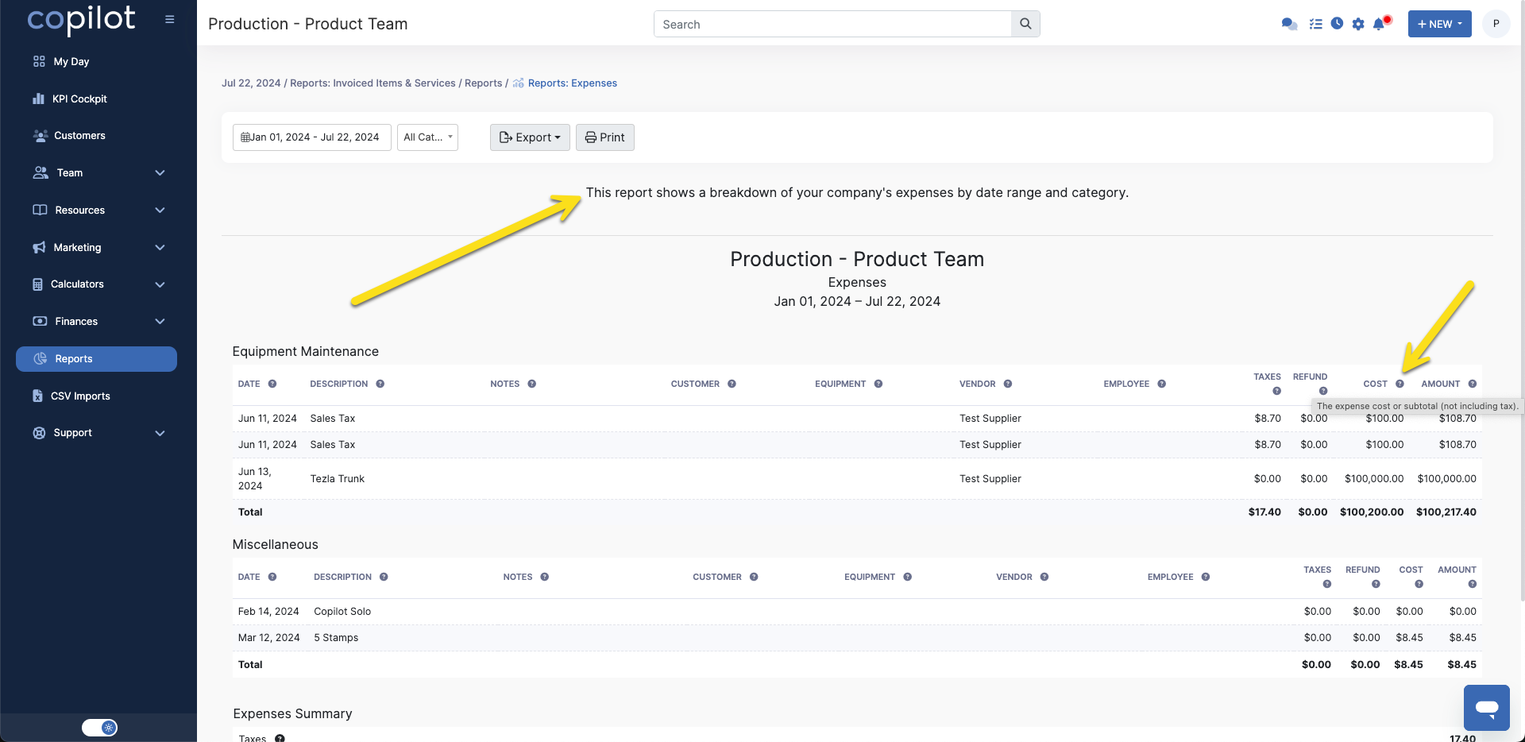Open the All Categories dropdown filter

click(427, 137)
